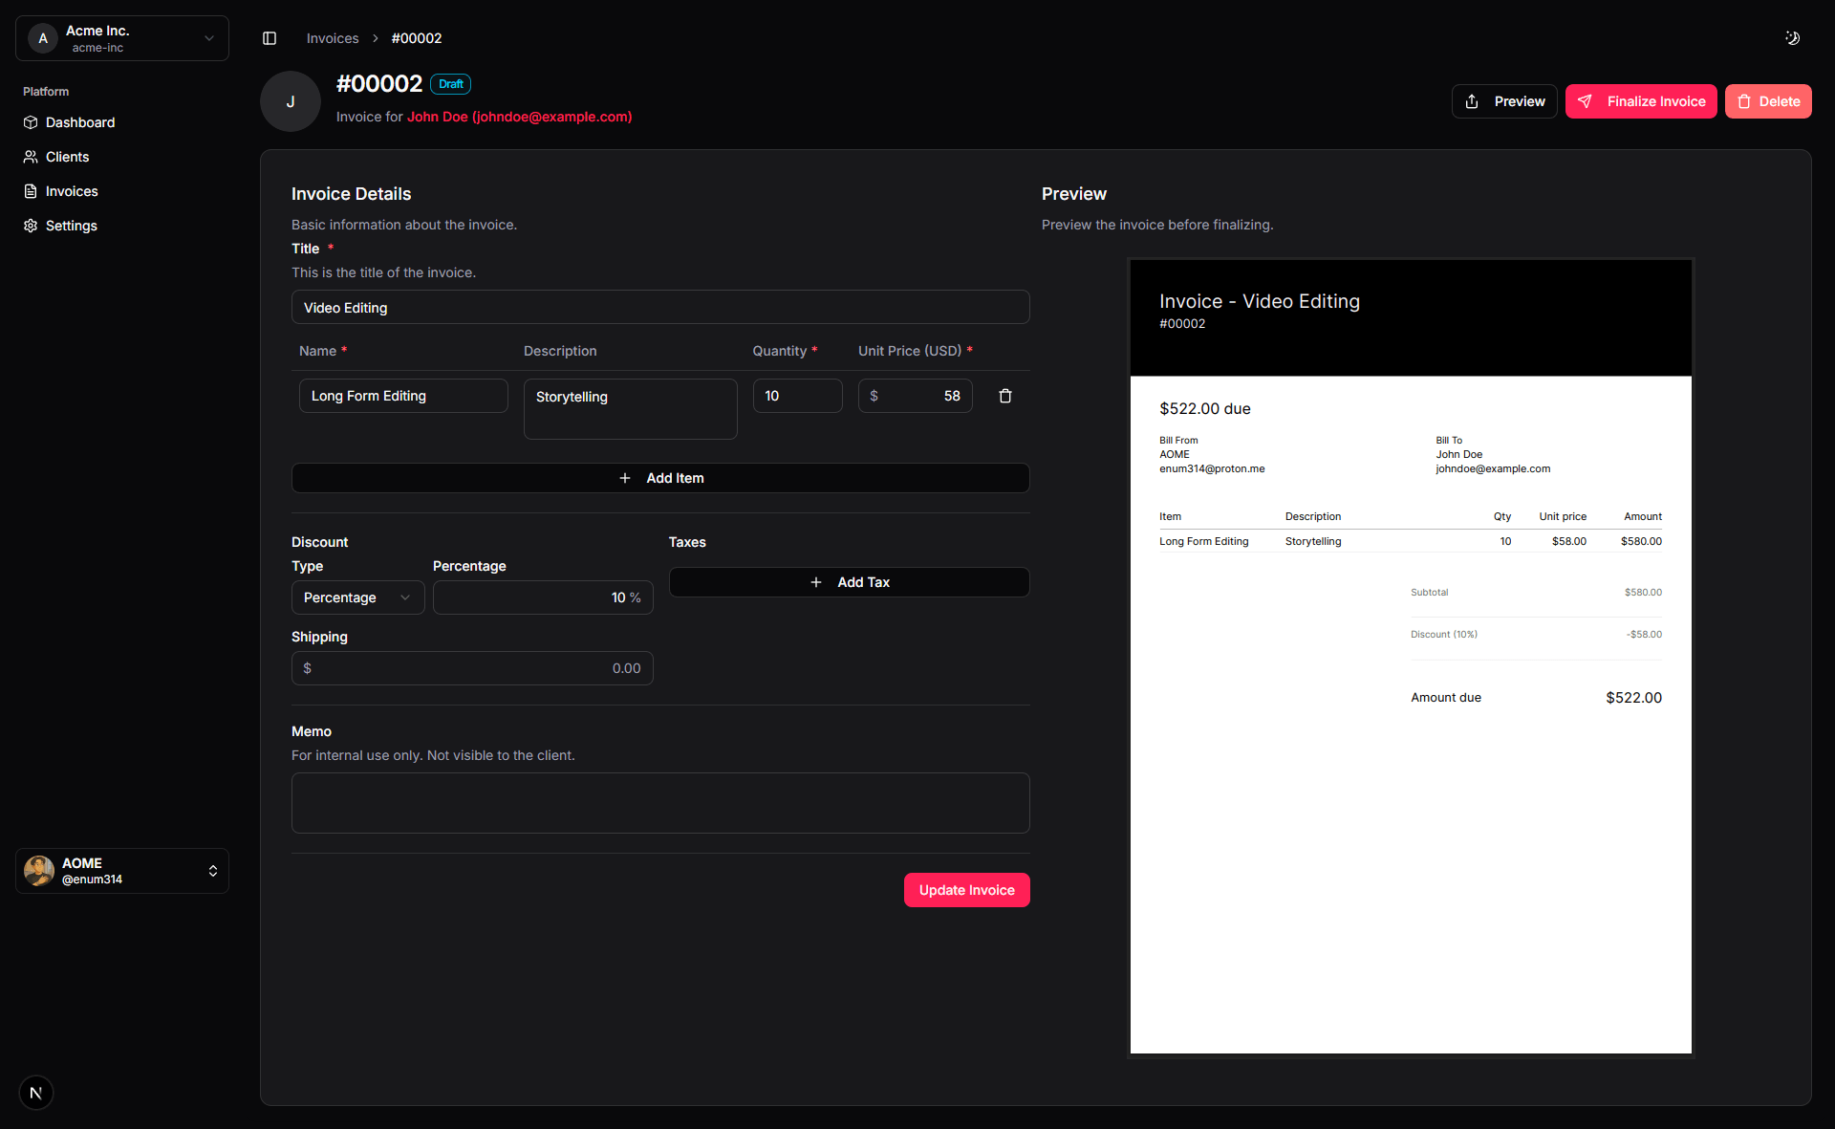Screen dimensions: 1835x1129
Task: Click the Shipping amount field
Action: [x=472, y=668]
